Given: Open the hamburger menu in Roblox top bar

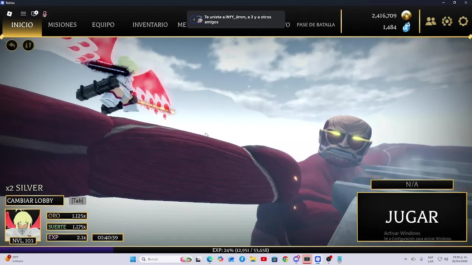Looking at the screenshot, I should [23, 14].
